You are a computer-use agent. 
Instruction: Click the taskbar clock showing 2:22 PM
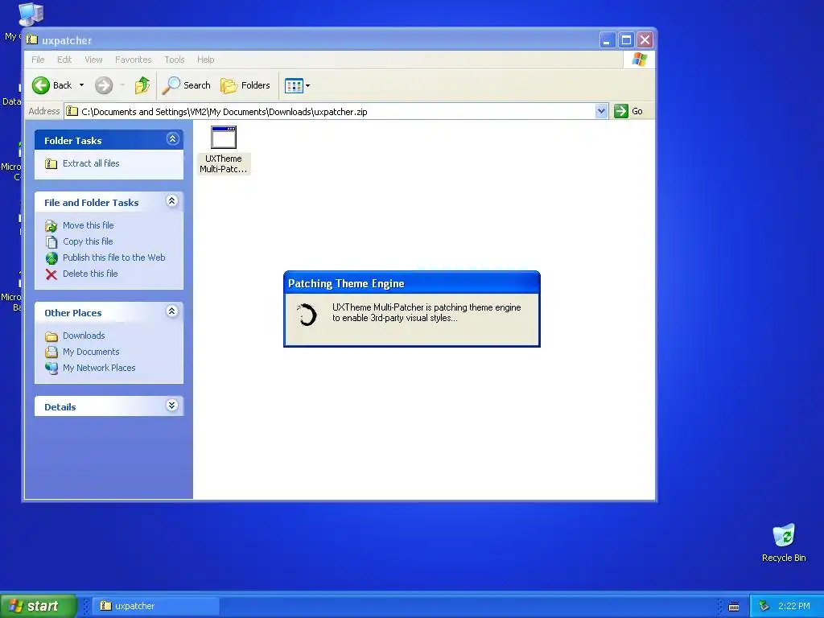pos(794,607)
